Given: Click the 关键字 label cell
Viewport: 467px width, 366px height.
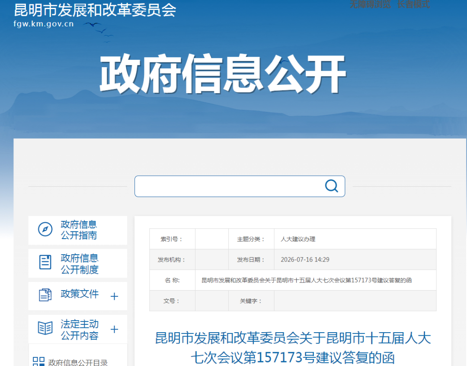Looking at the screenshot, I should [251, 301].
